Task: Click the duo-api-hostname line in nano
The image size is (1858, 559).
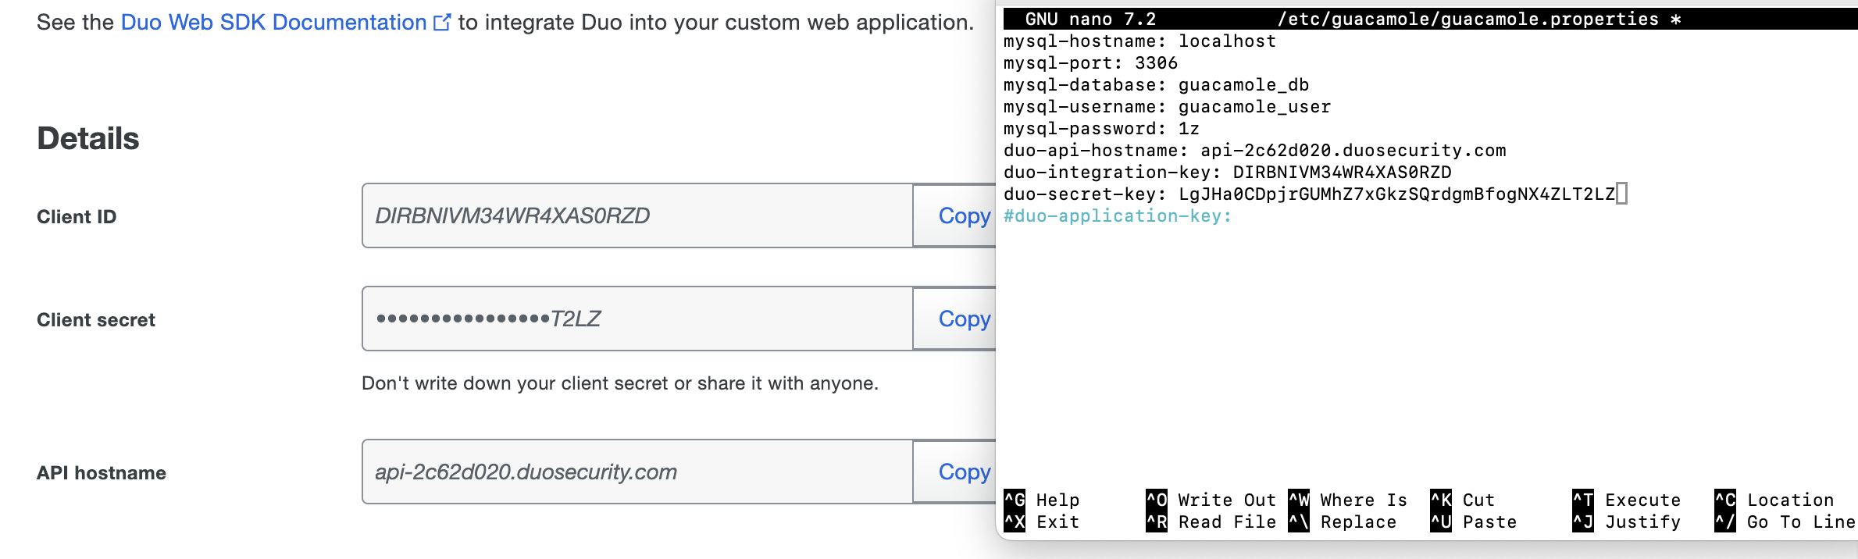Action: (1254, 150)
